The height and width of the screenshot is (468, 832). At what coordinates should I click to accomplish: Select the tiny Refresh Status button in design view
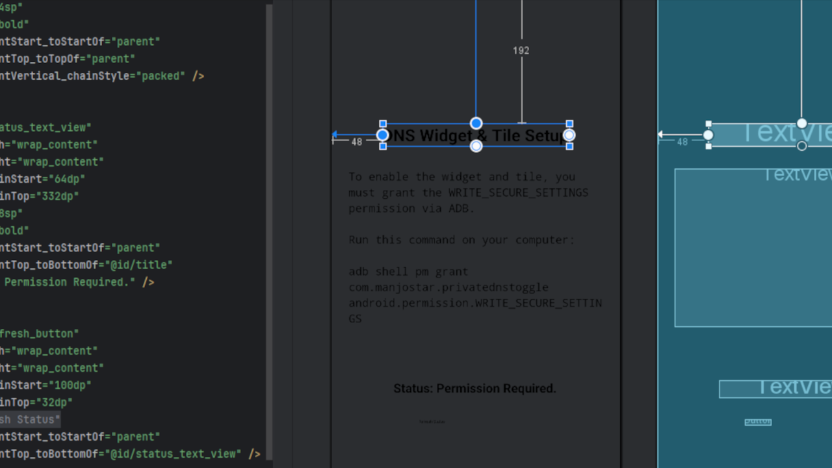pyautogui.click(x=432, y=422)
